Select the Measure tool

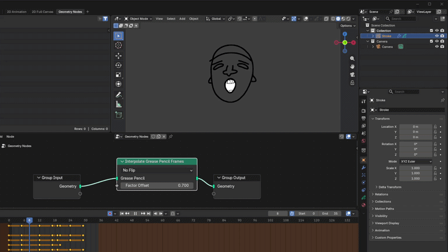pyautogui.click(x=118, y=104)
